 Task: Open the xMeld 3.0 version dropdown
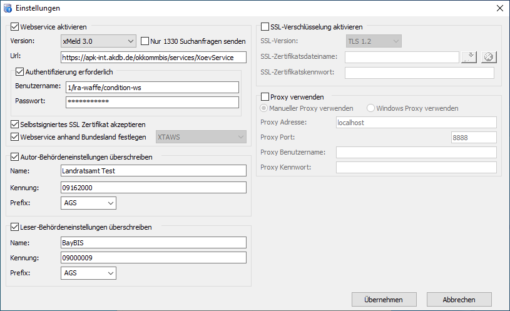coord(98,41)
